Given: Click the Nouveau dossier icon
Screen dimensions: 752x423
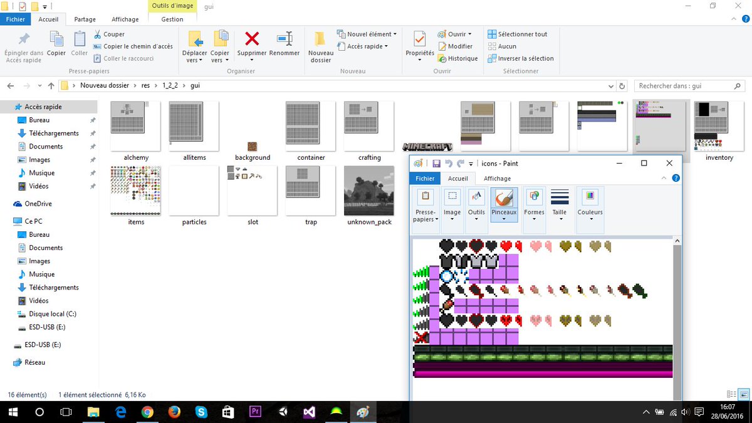Looking at the screenshot, I should (320, 39).
